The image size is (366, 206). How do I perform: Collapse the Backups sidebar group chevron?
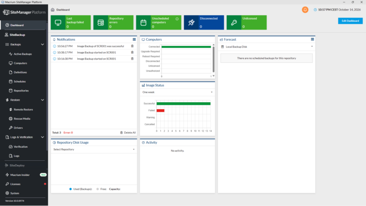click(x=42, y=44)
